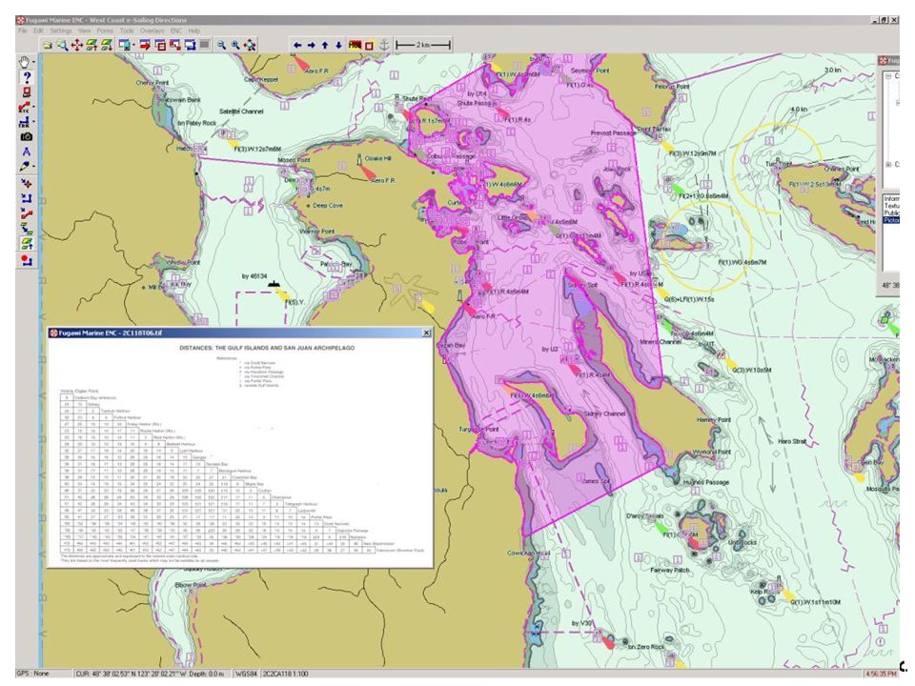Zoom out using the minus magnifier
Screen dimensions: 915x686
click(x=222, y=45)
